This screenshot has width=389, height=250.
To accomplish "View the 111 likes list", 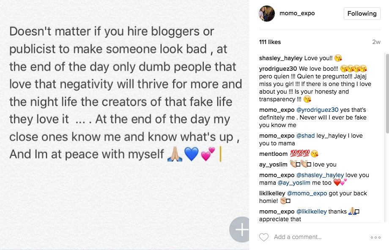I will pyautogui.click(x=270, y=42).
